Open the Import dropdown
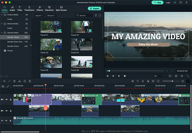Viewport: 192px width, 133px height. click(39, 16)
